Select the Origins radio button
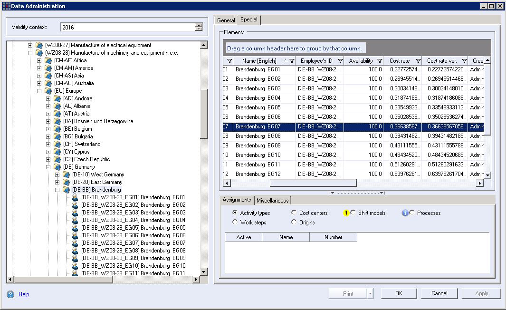This screenshot has height=310, width=506. pos(294,222)
